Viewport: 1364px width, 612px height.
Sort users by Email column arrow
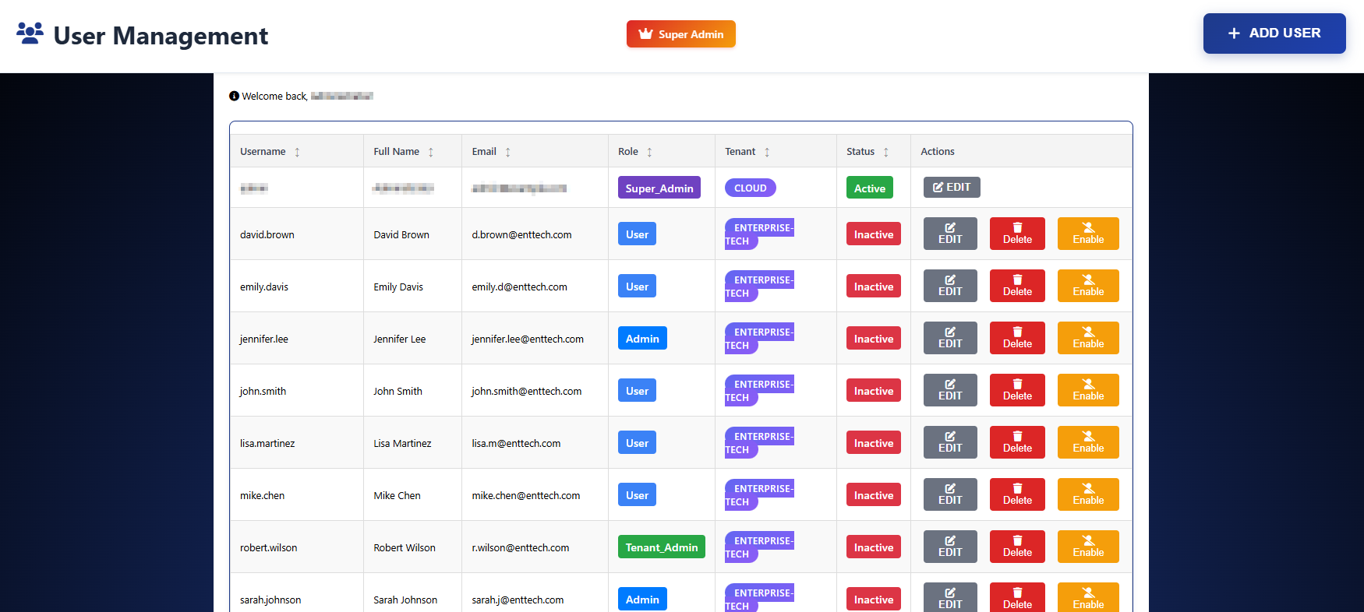click(x=507, y=153)
